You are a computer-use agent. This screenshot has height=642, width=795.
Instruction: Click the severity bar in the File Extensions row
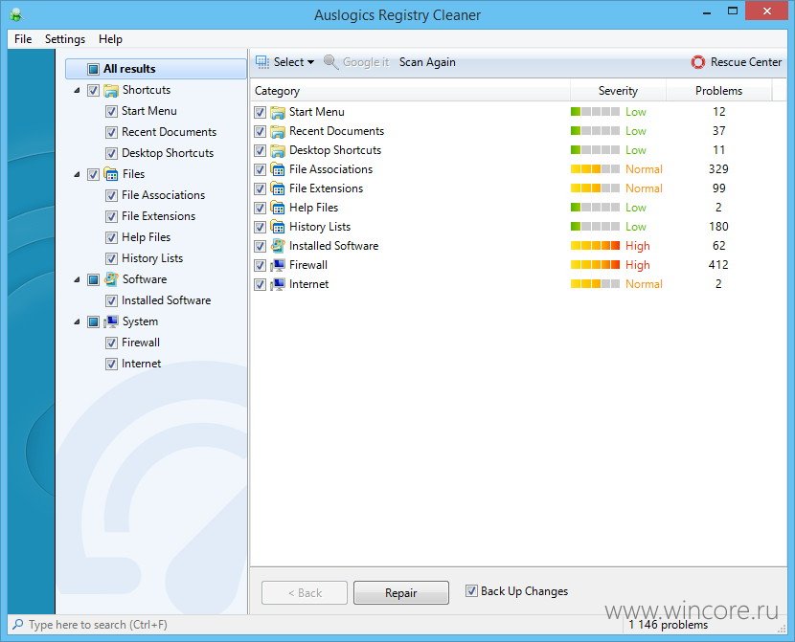(595, 188)
